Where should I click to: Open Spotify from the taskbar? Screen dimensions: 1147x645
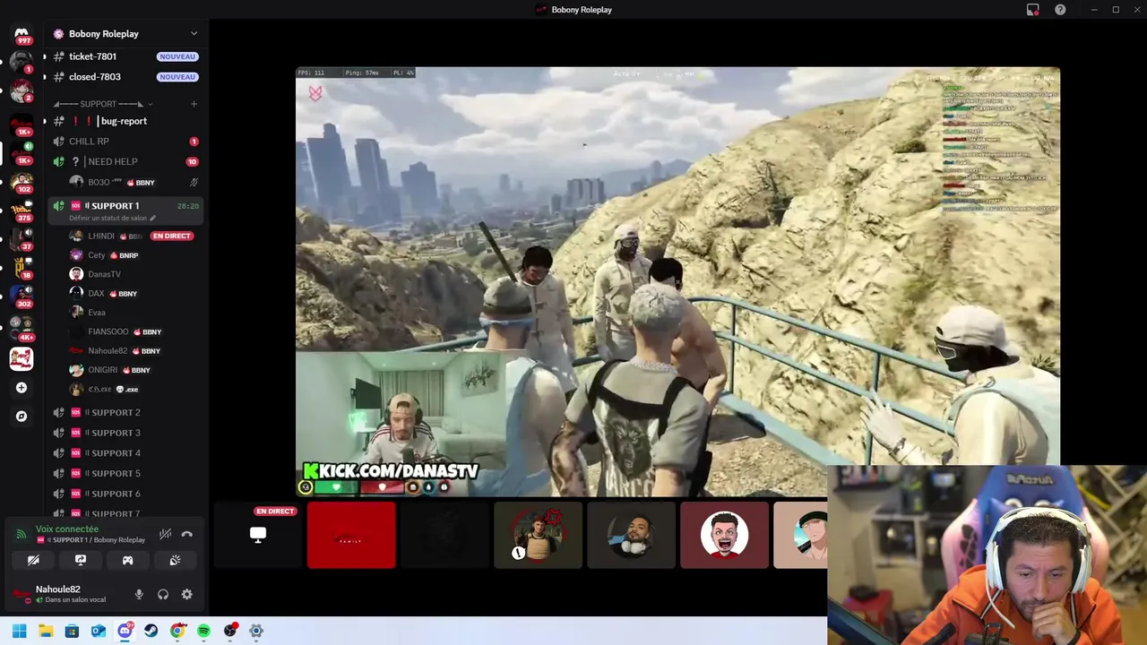tap(203, 631)
